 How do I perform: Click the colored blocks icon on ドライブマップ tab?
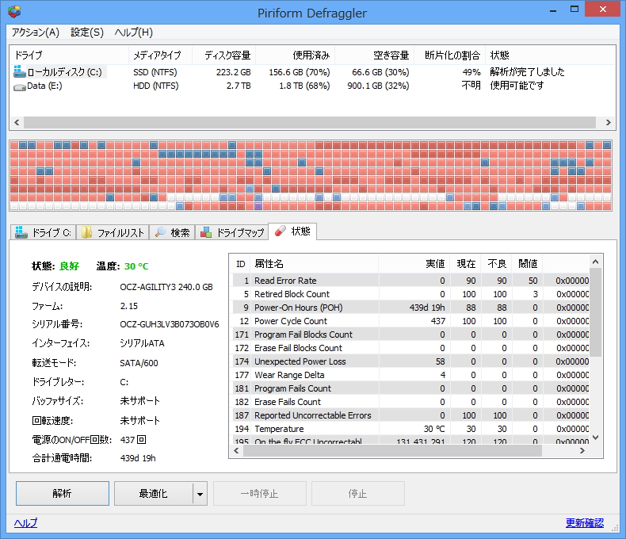point(206,232)
